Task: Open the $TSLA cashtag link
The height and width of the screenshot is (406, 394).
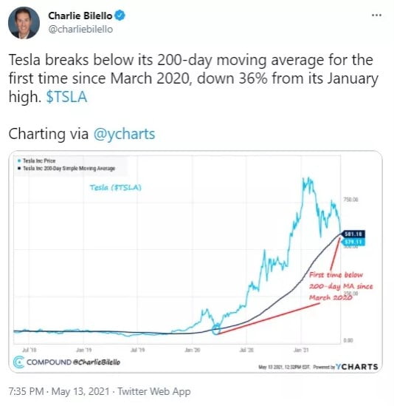Action: [66, 97]
